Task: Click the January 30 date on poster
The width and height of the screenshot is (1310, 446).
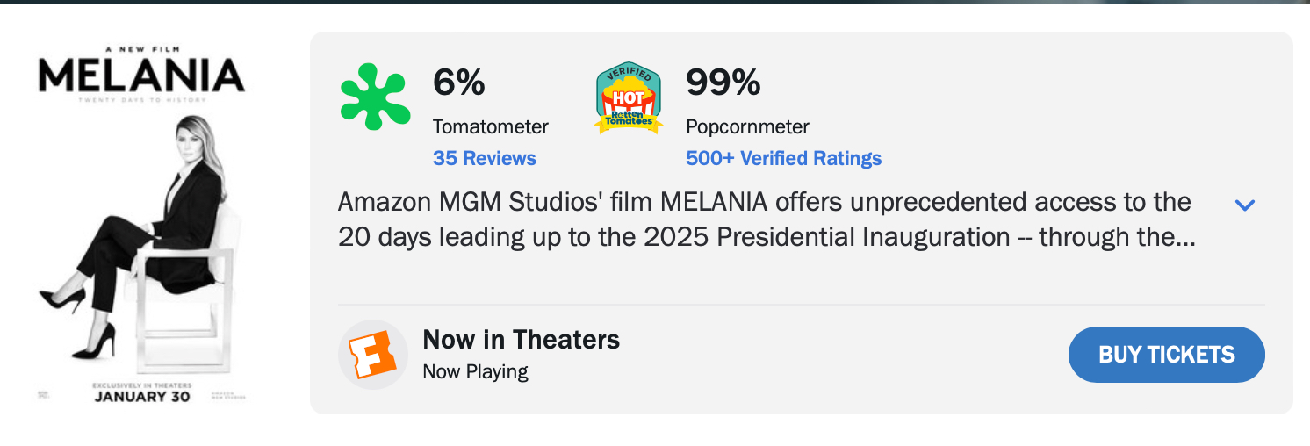Action: click(142, 396)
